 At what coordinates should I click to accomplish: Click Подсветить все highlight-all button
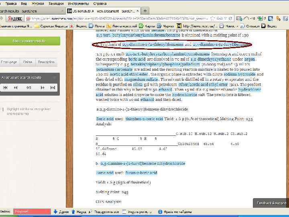click(104, 212)
